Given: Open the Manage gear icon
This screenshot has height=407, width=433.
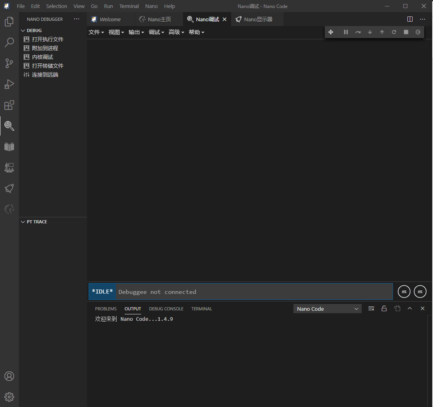Looking at the screenshot, I should (x=9, y=397).
